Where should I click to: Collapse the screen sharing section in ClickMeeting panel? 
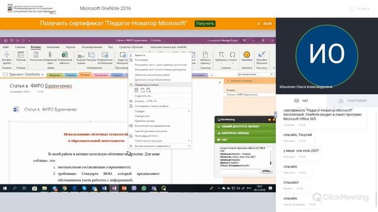tap(273, 126)
